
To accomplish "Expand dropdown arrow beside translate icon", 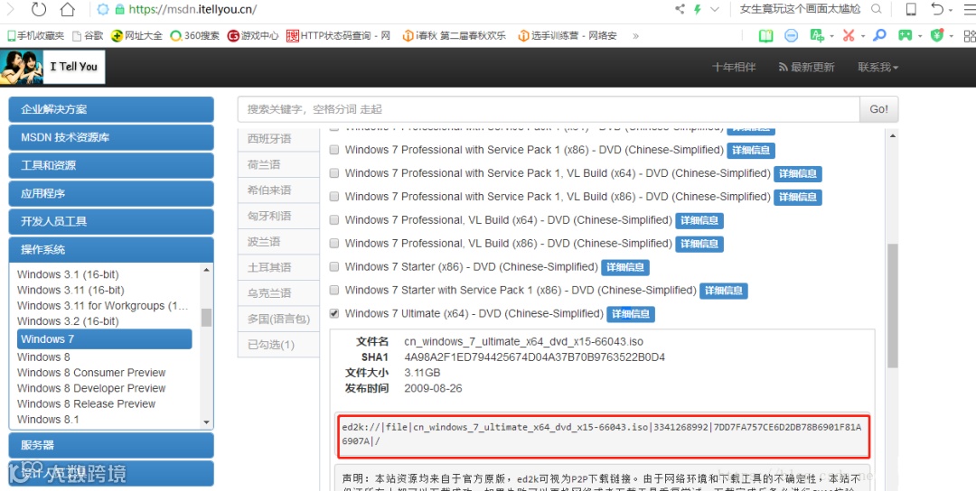I will click(x=831, y=37).
